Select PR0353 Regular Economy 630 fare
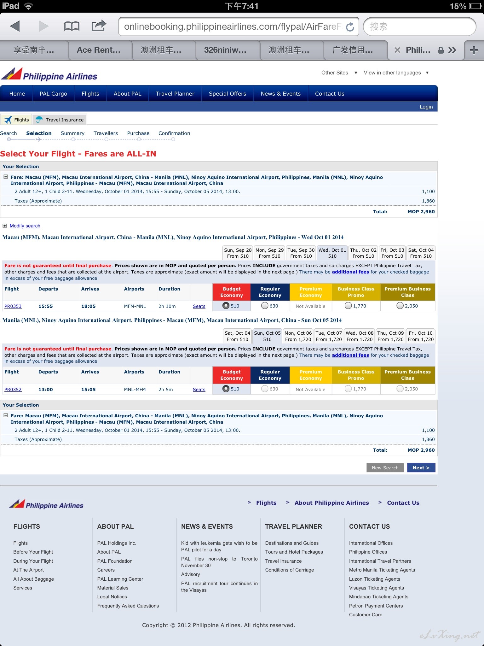Image resolution: width=484 pixels, height=646 pixels. (265, 306)
